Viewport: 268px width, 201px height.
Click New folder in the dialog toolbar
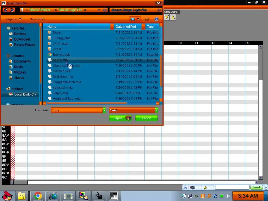[x=37, y=19]
